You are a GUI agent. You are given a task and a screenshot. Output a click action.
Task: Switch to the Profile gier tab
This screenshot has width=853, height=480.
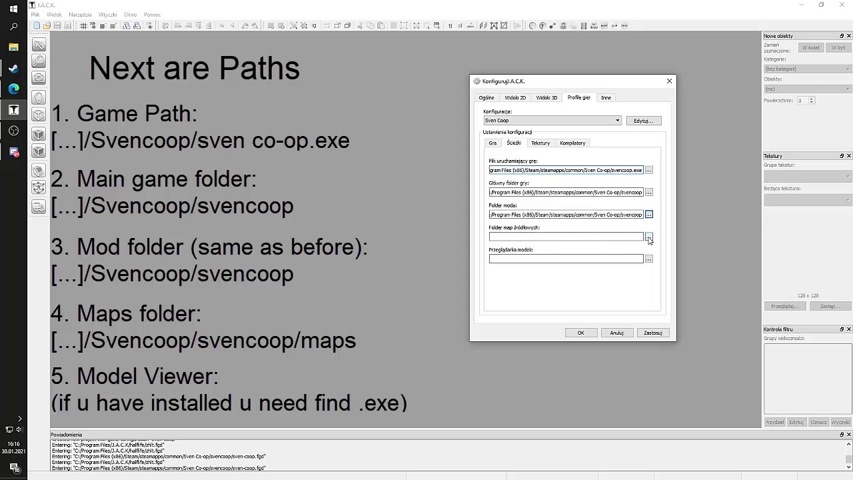pyautogui.click(x=578, y=97)
